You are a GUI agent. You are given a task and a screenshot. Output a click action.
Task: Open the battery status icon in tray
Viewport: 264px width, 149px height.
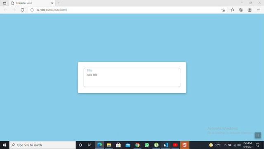pyautogui.click(x=230, y=145)
